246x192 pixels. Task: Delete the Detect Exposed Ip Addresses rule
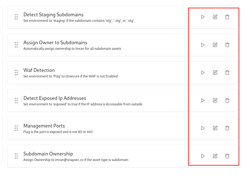tap(227, 100)
